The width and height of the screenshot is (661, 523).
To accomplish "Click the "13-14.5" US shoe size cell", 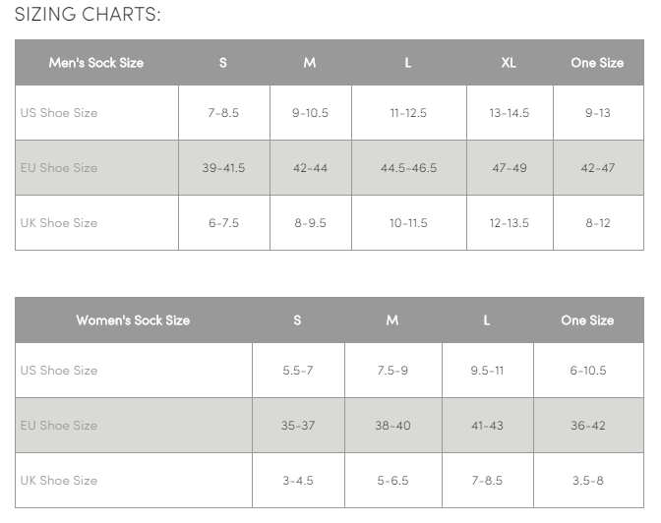I will point(509,113).
